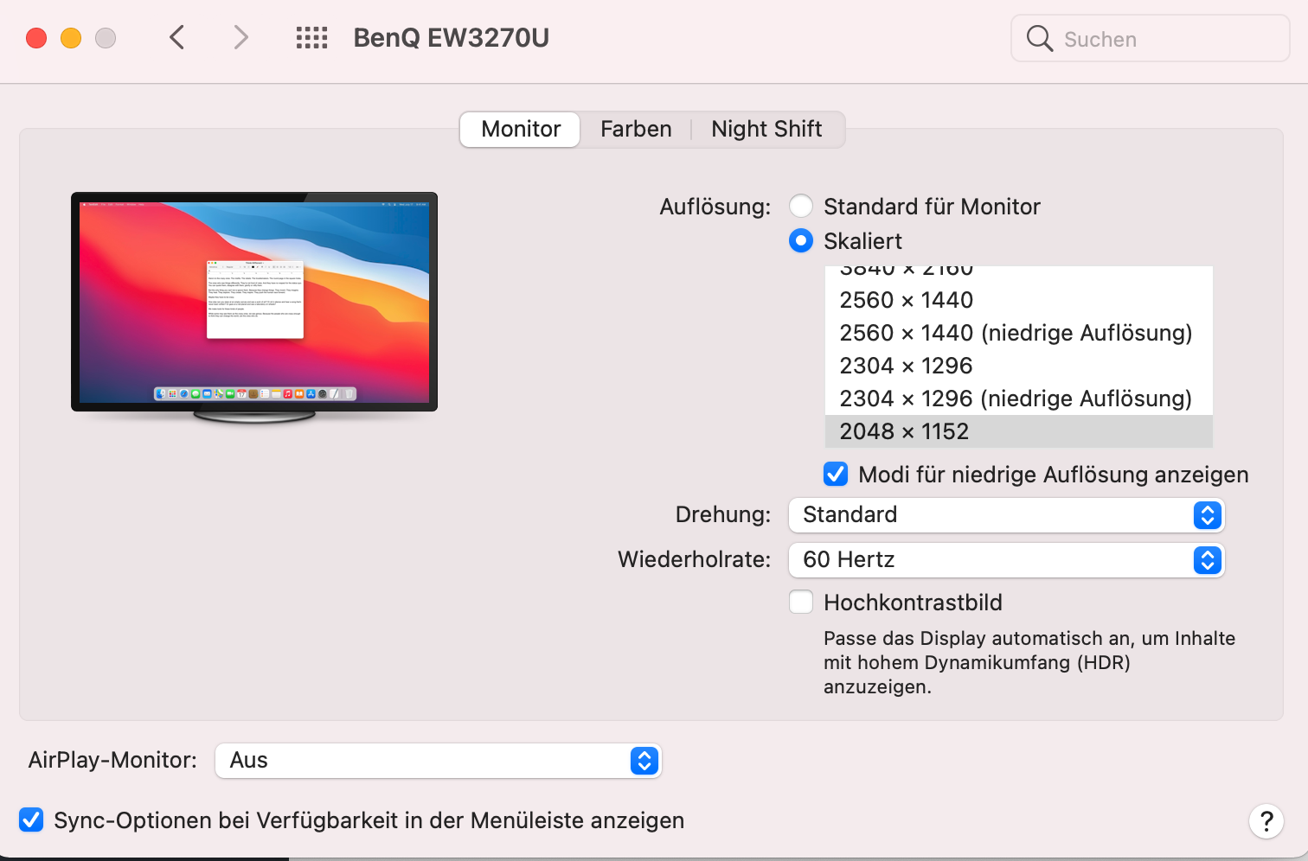Select 2304 × 1296 (niedrige Auflösung) entry
1308x861 pixels.
pyautogui.click(x=1016, y=399)
